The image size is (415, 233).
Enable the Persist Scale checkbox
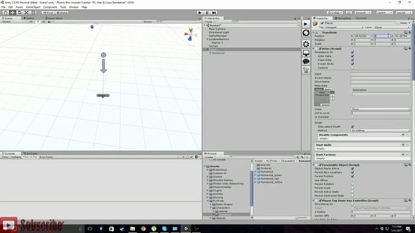click(x=352, y=188)
